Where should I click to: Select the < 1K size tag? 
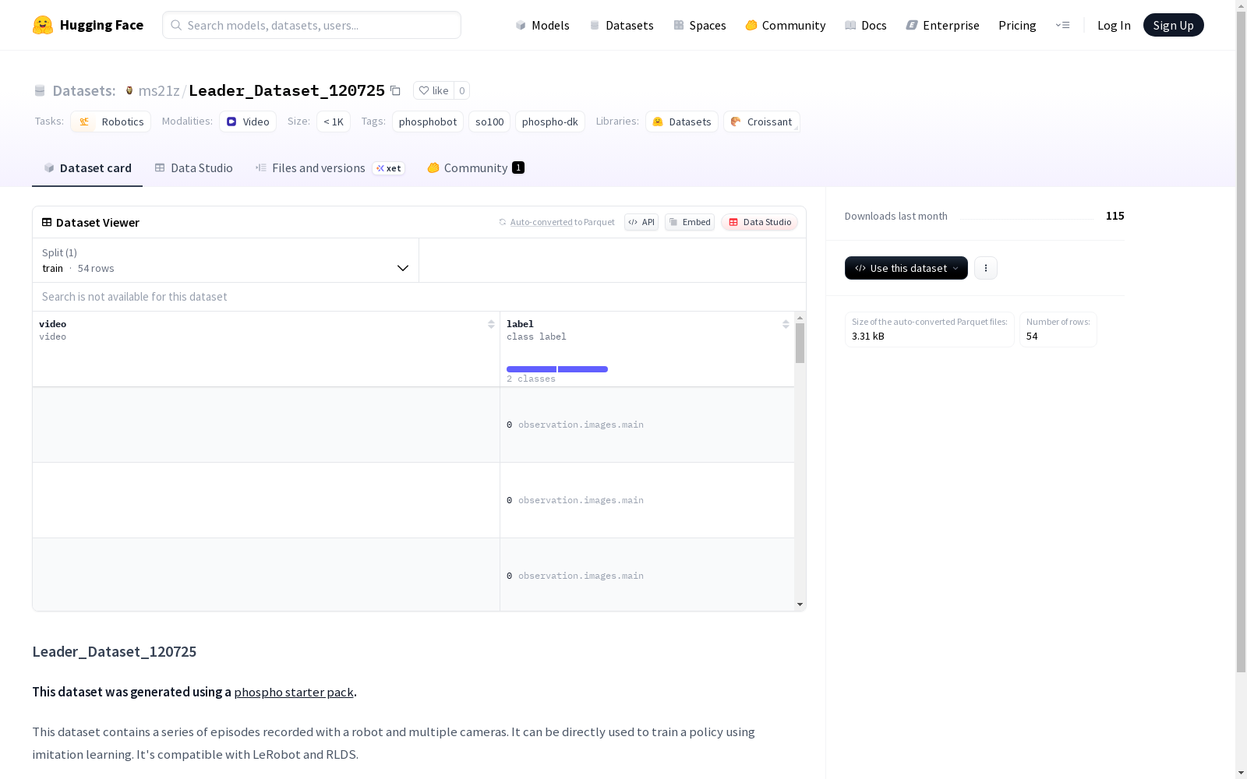(x=334, y=122)
